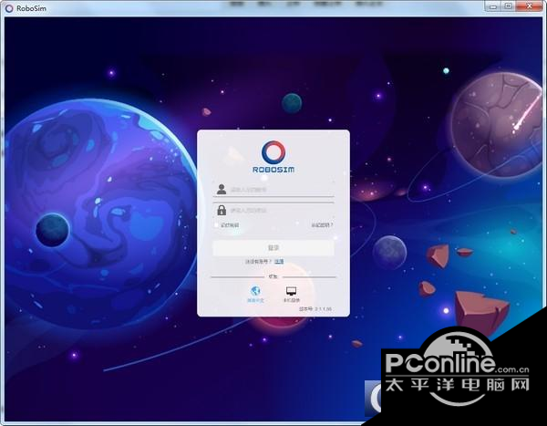Viewport: 547px width, 426px height.
Task: Click the RoboSim title bar icon
Action: coord(9,8)
